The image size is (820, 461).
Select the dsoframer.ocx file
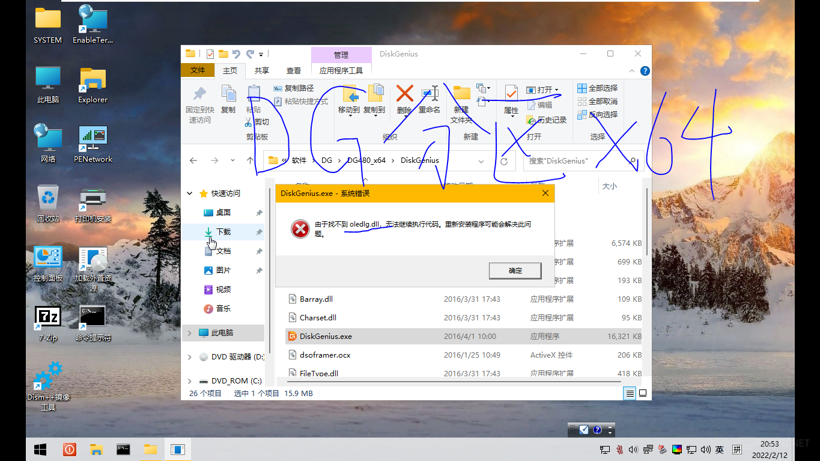pyautogui.click(x=325, y=355)
